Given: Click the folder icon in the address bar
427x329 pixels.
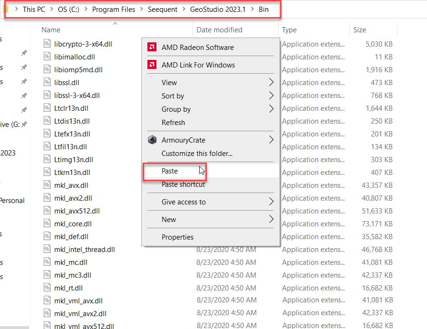Looking at the screenshot, I should [6, 9].
